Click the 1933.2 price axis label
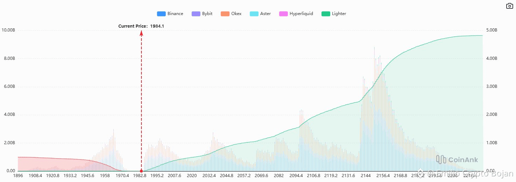The height and width of the screenshot is (182, 516). click(x=70, y=176)
